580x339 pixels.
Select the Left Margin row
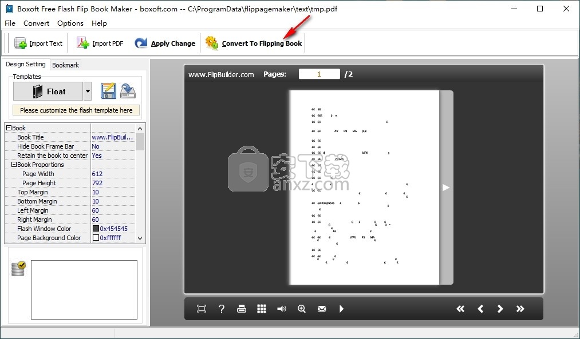(70, 210)
